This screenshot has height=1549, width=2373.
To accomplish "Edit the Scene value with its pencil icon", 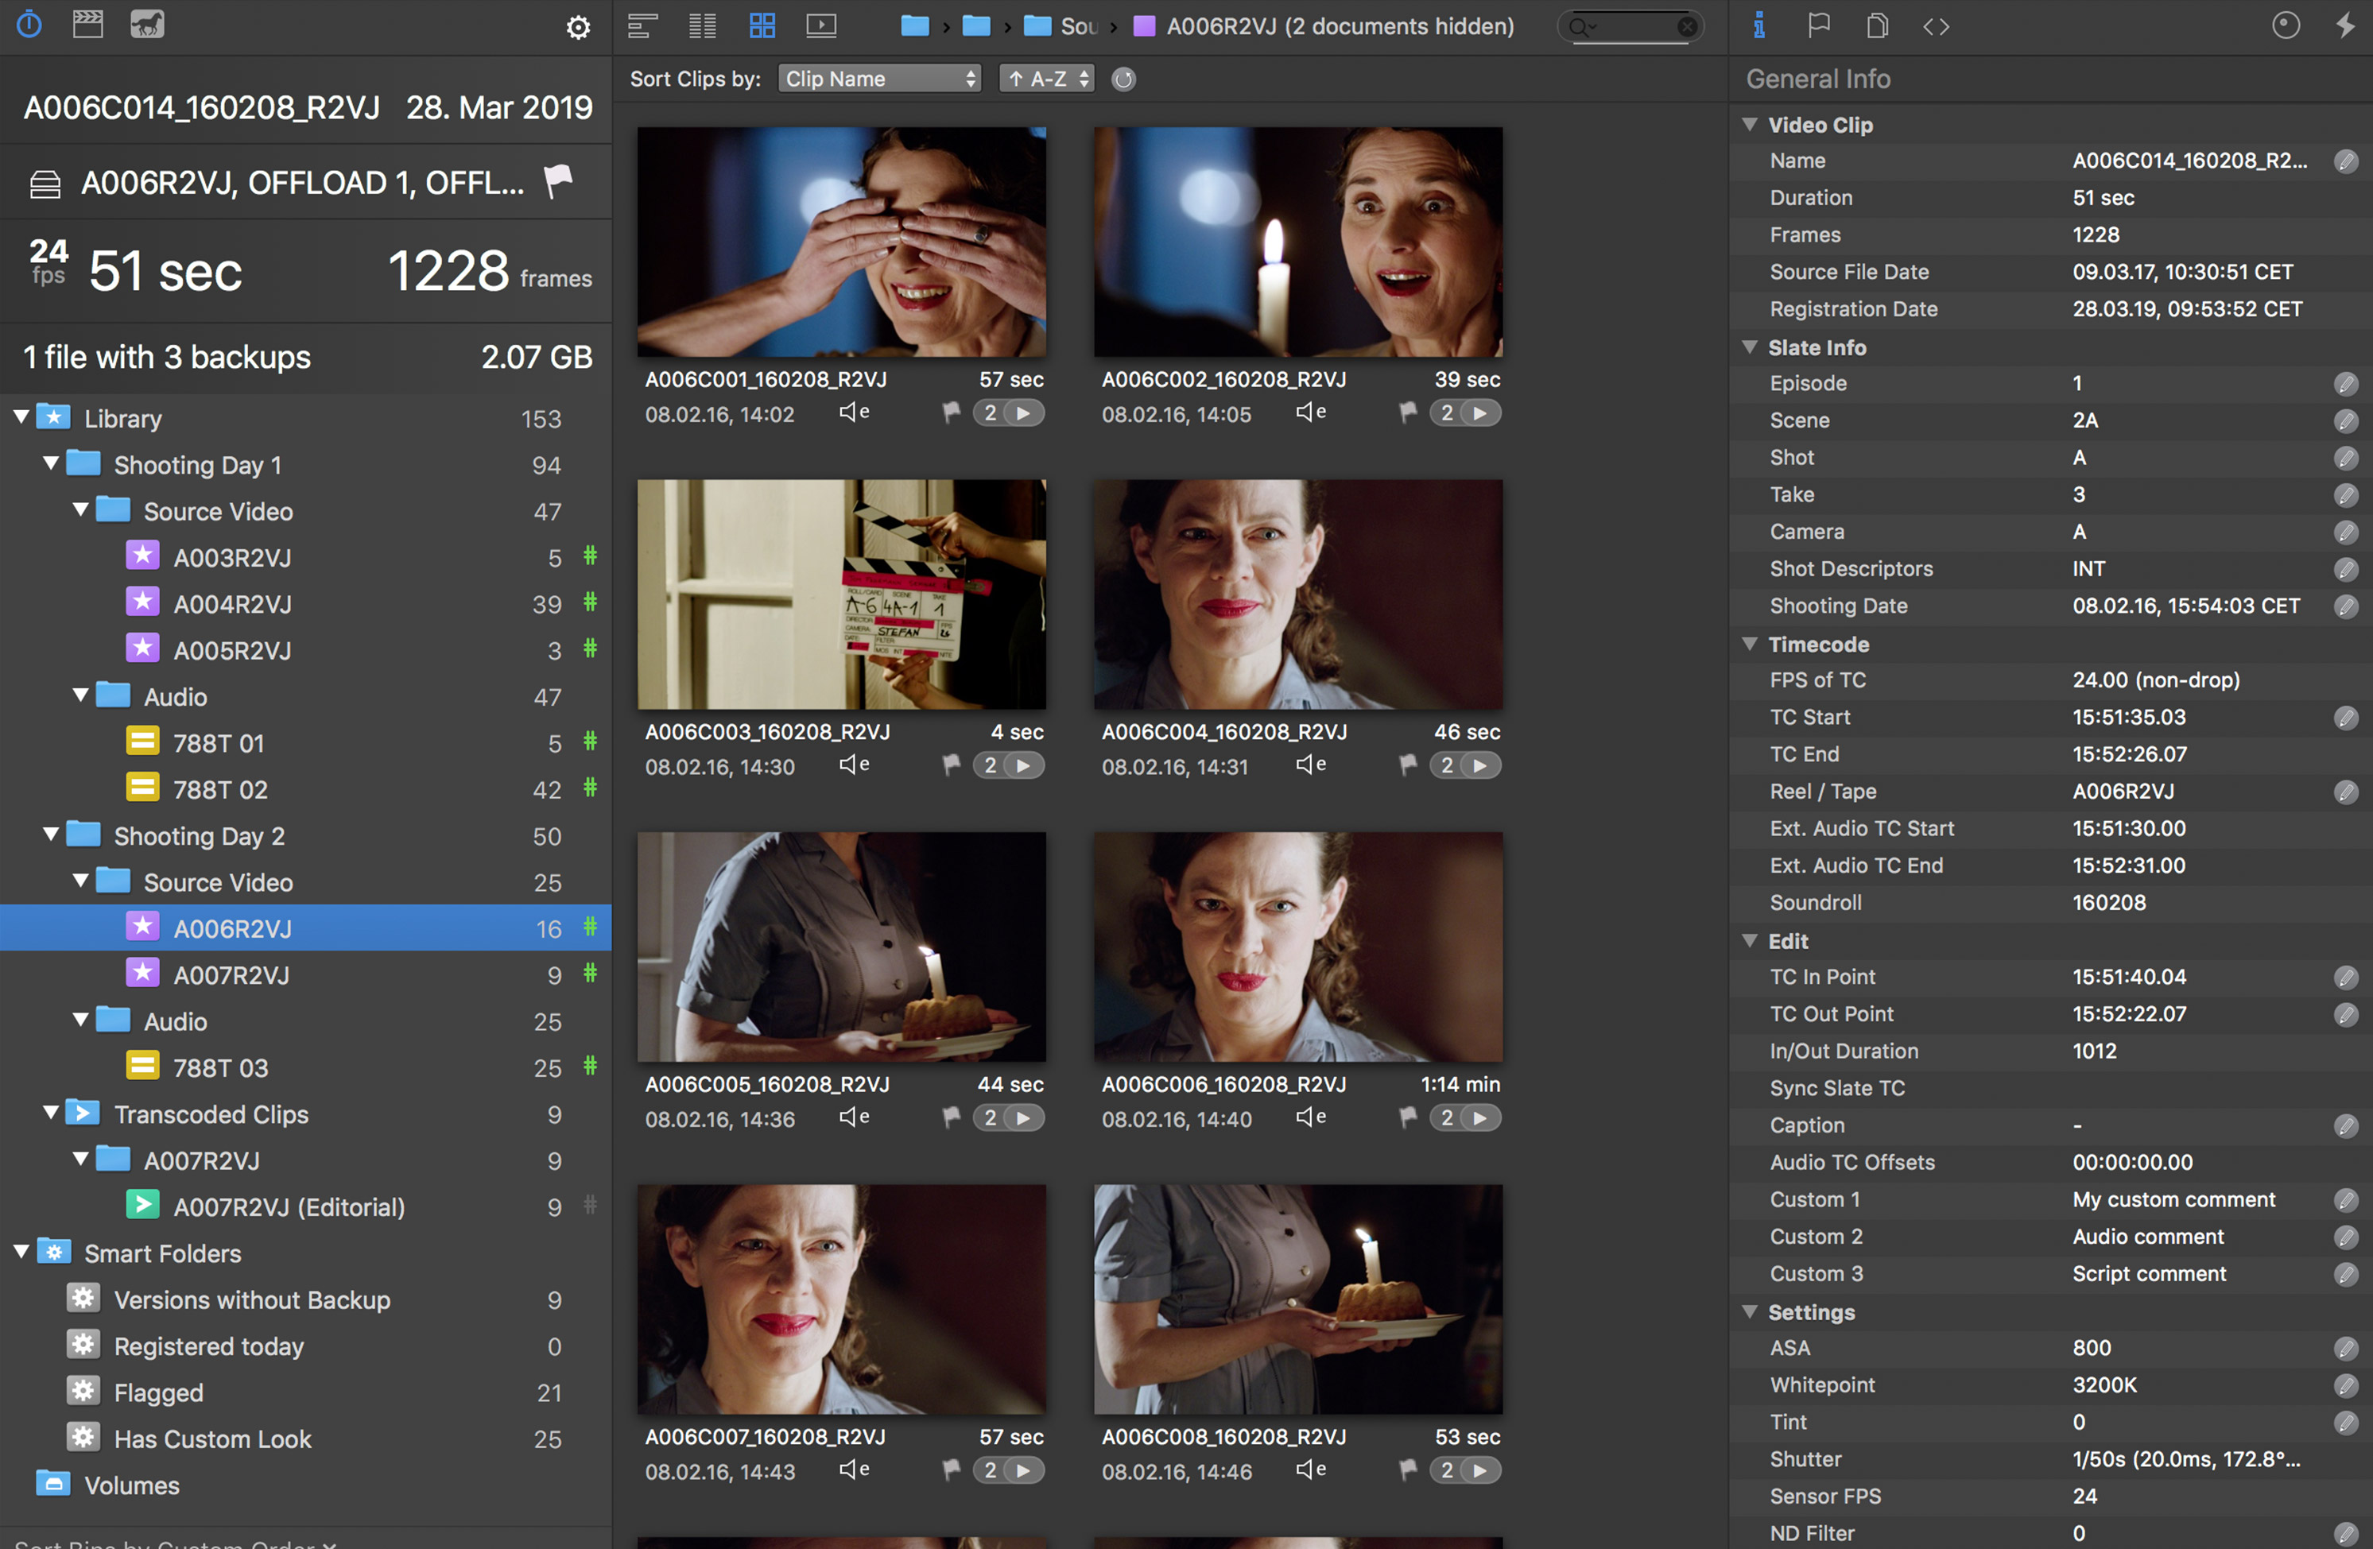I will coord(2346,420).
